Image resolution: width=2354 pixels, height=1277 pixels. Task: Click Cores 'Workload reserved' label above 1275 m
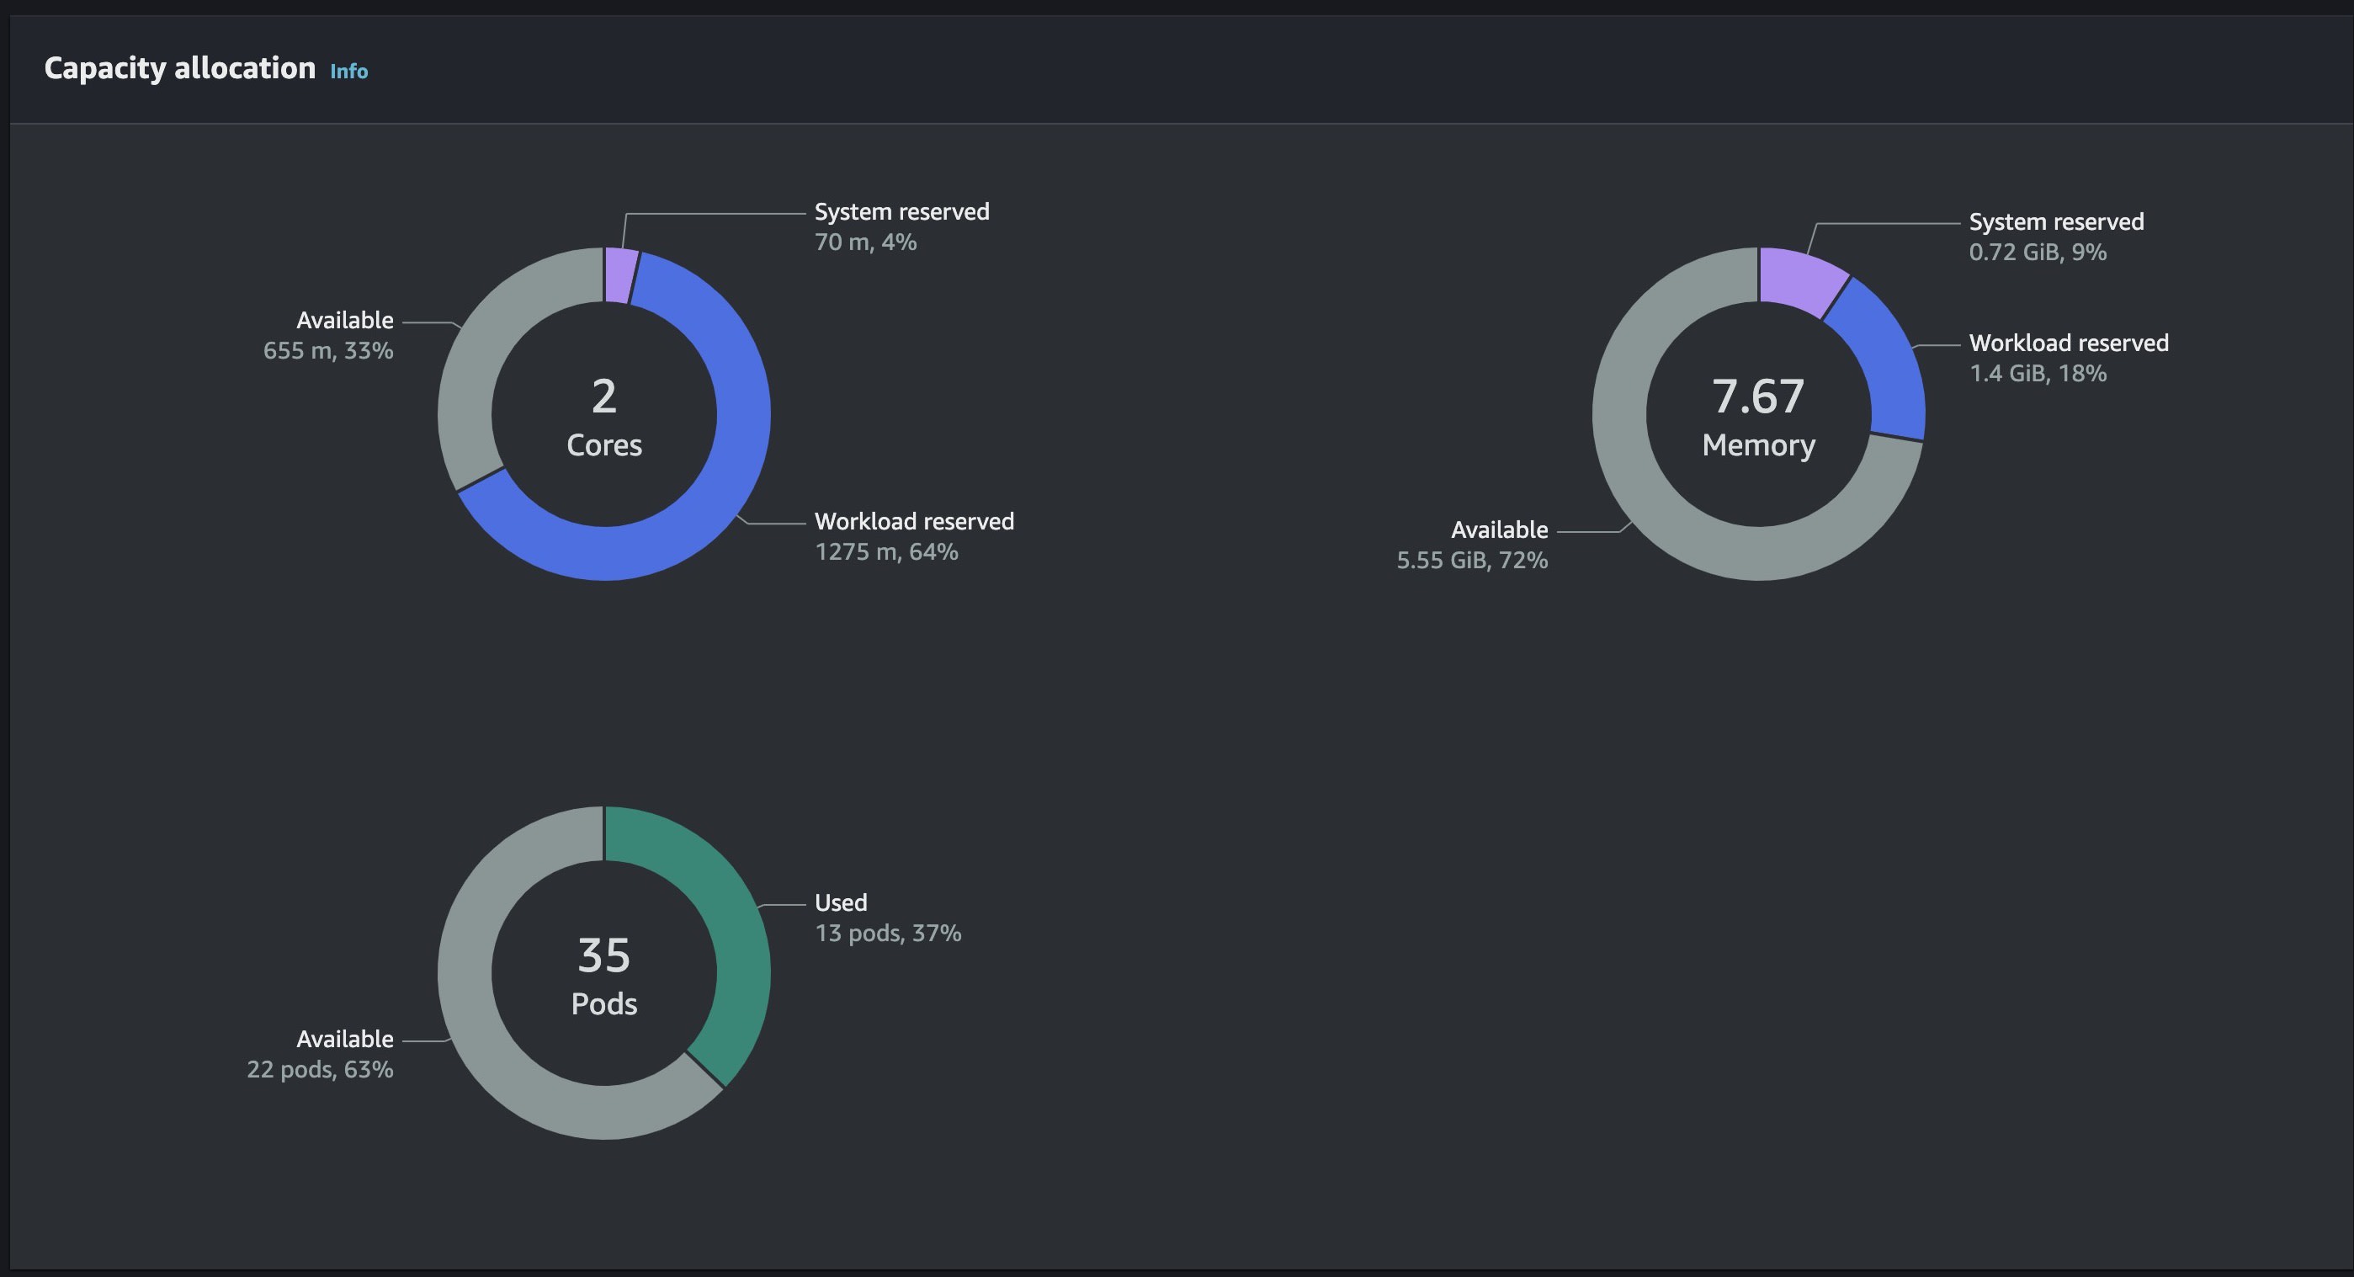tap(914, 522)
